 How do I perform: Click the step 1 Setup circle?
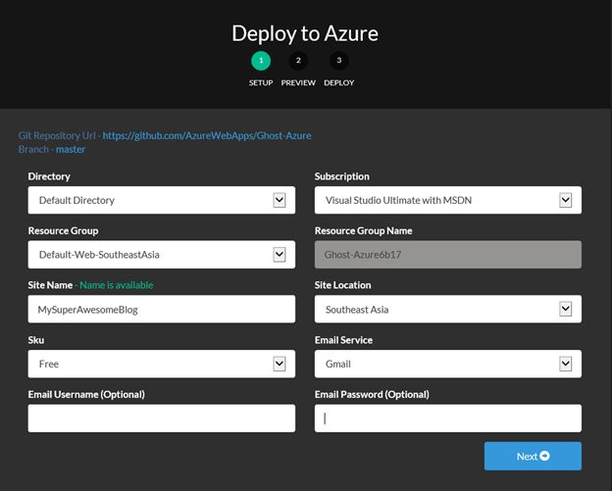point(261,61)
